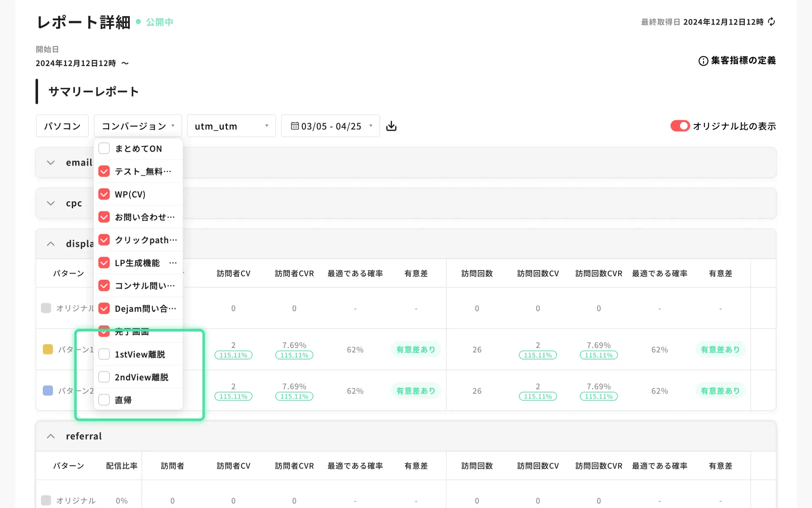Uncheck the WP(CV) checkbox

coord(104,194)
